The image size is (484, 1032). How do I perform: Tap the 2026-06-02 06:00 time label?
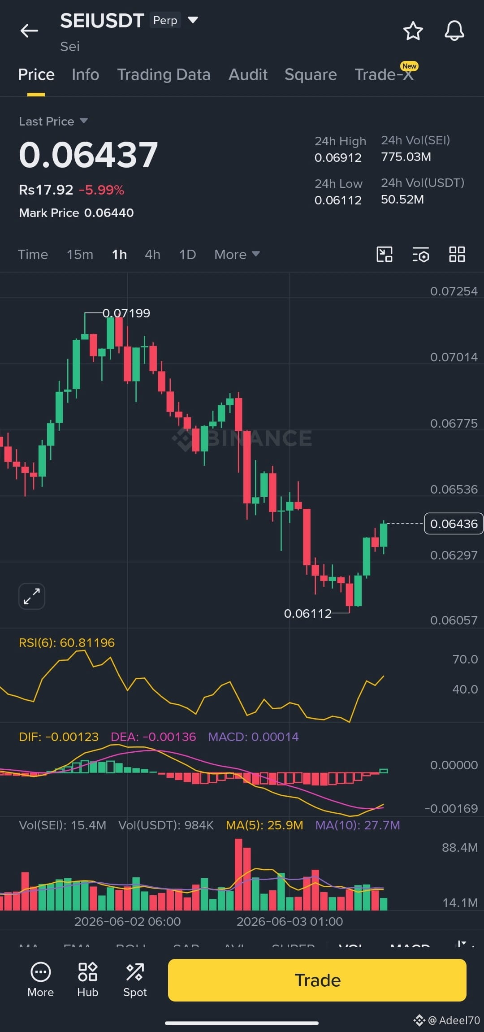(127, 922)
